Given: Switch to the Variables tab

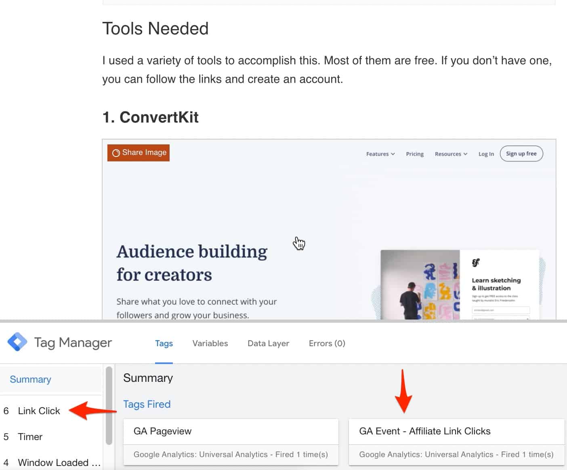Looking at the screenshot, I should click(x=210, y=343).
